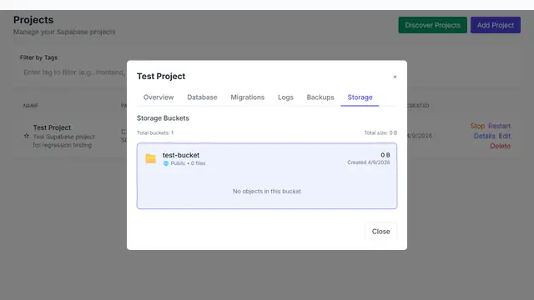Image resolution: width=534 pixels, height=300 pixels.
Task: Click the Restart link for Test Project
Action: click(x=499, y=126)
